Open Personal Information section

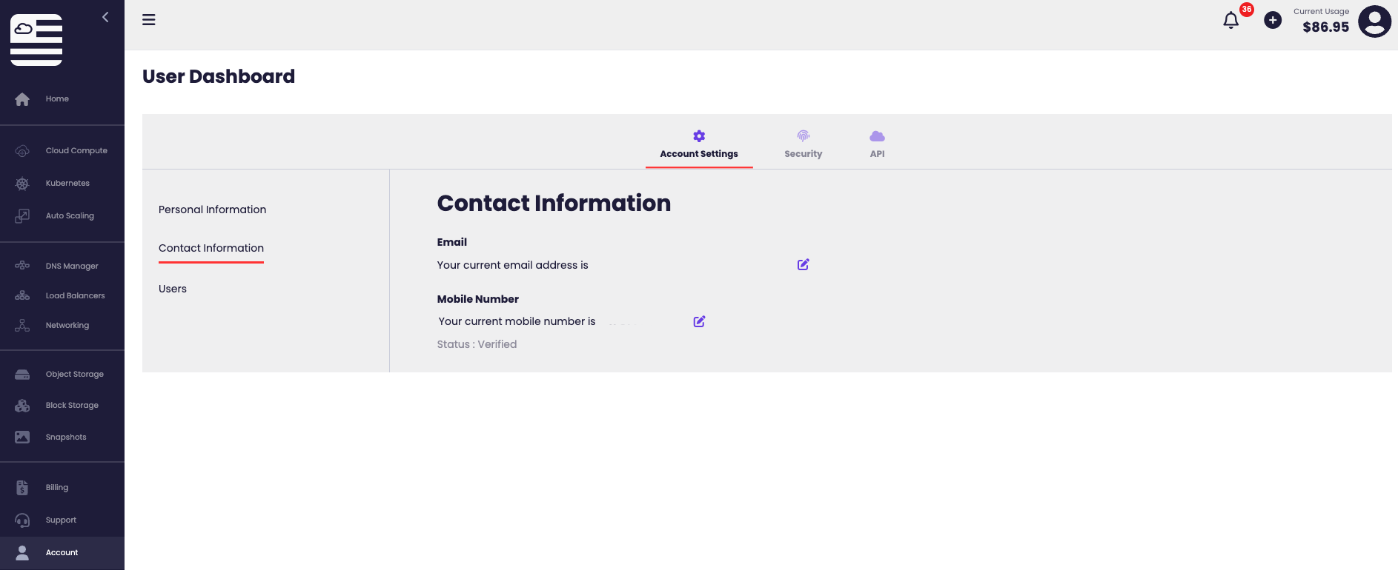212,209
